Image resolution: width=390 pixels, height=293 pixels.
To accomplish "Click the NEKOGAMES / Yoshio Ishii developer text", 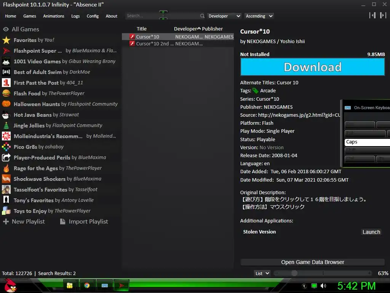I will (276, 41).
